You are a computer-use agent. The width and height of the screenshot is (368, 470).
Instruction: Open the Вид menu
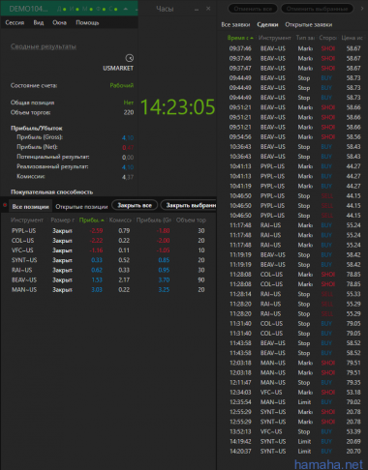point(39,22)
